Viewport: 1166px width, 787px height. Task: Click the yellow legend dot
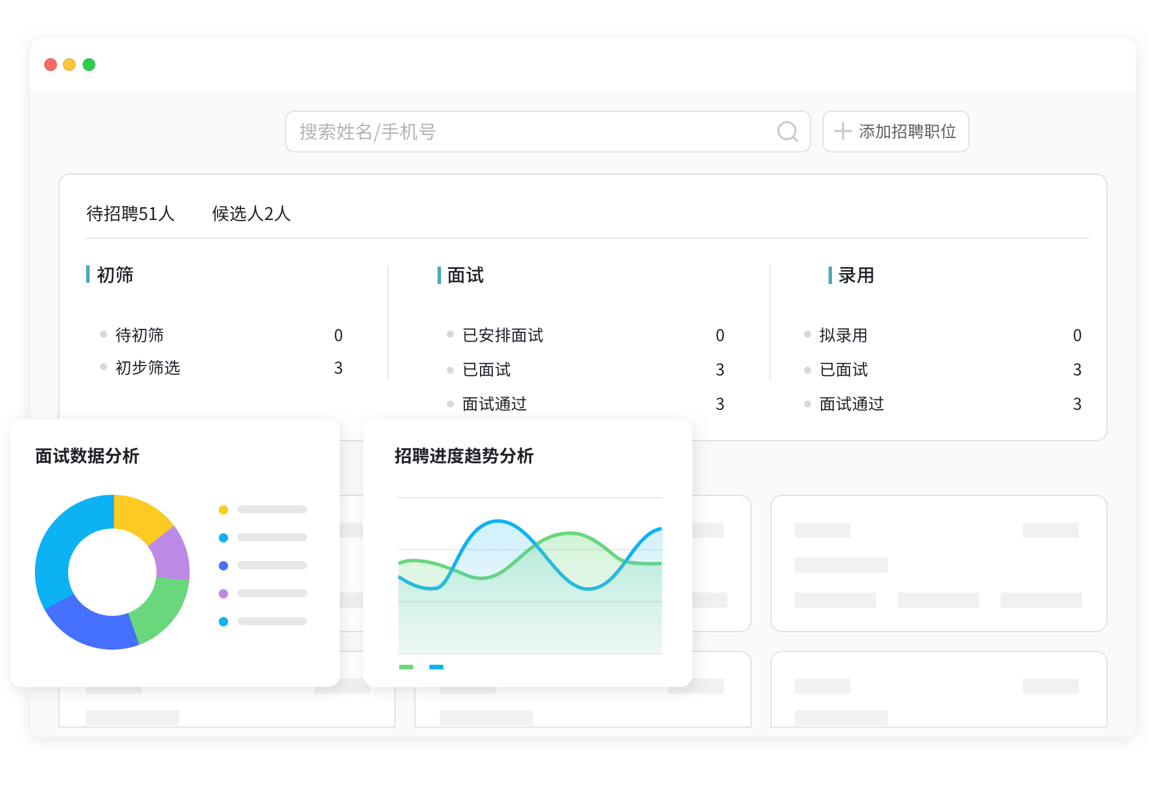223,510
